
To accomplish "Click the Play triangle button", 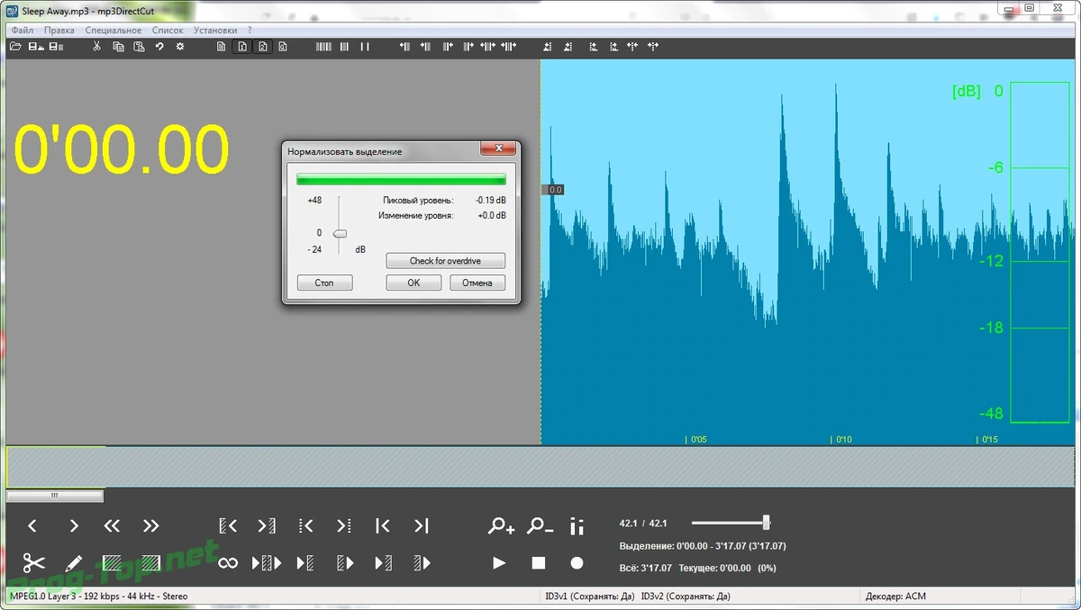I will (499, 563).
